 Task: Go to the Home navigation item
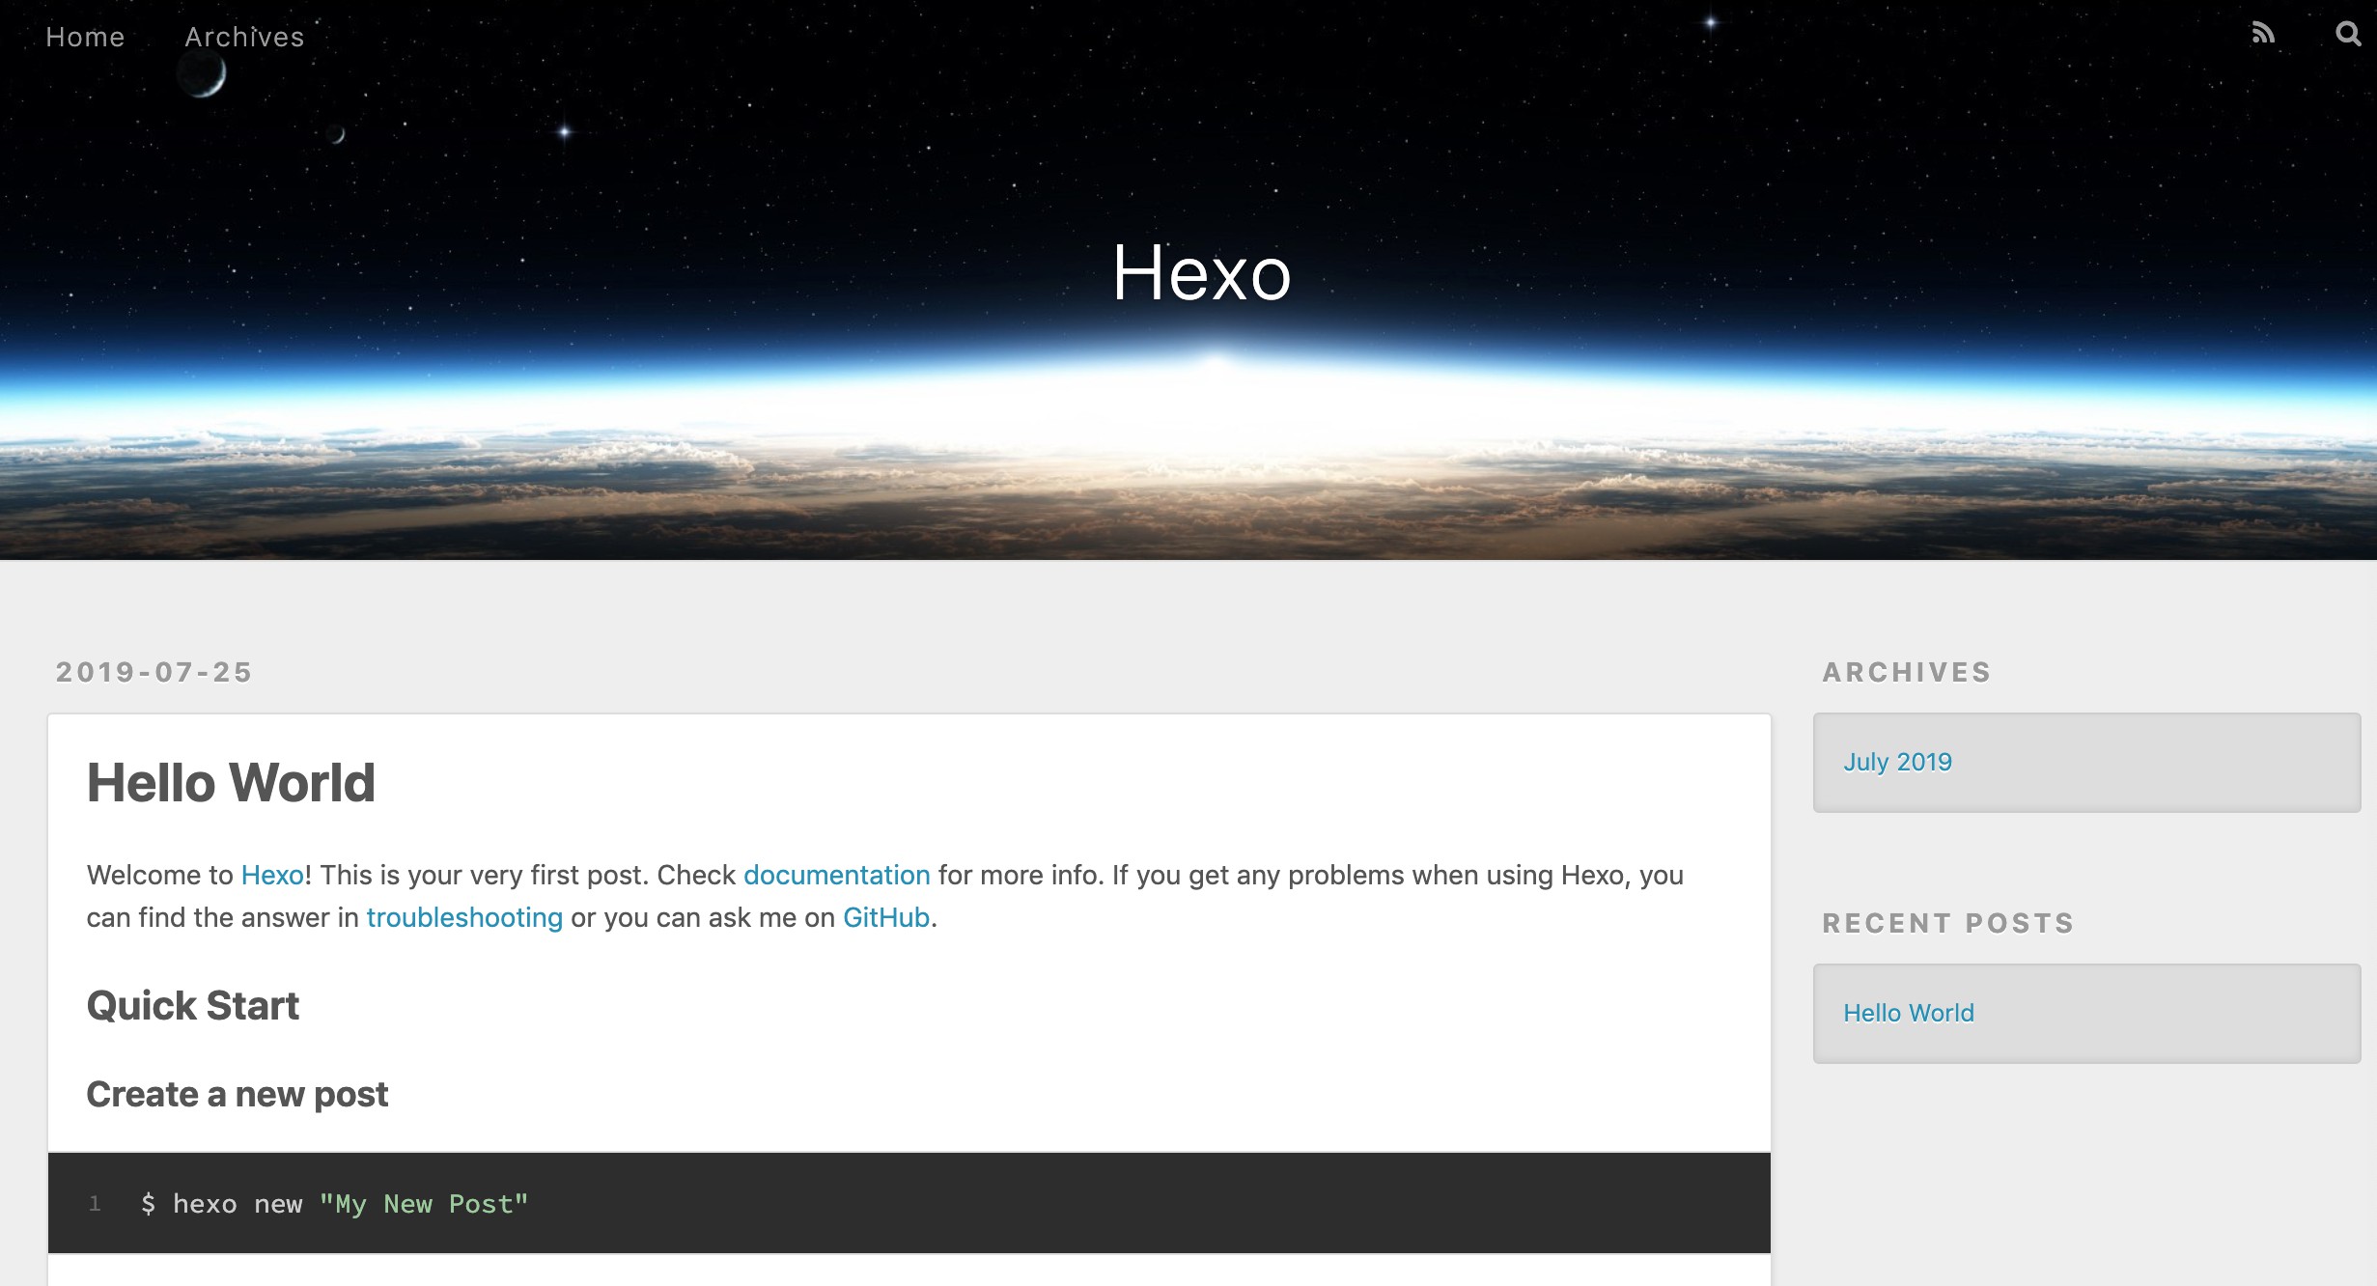[85, 37]
